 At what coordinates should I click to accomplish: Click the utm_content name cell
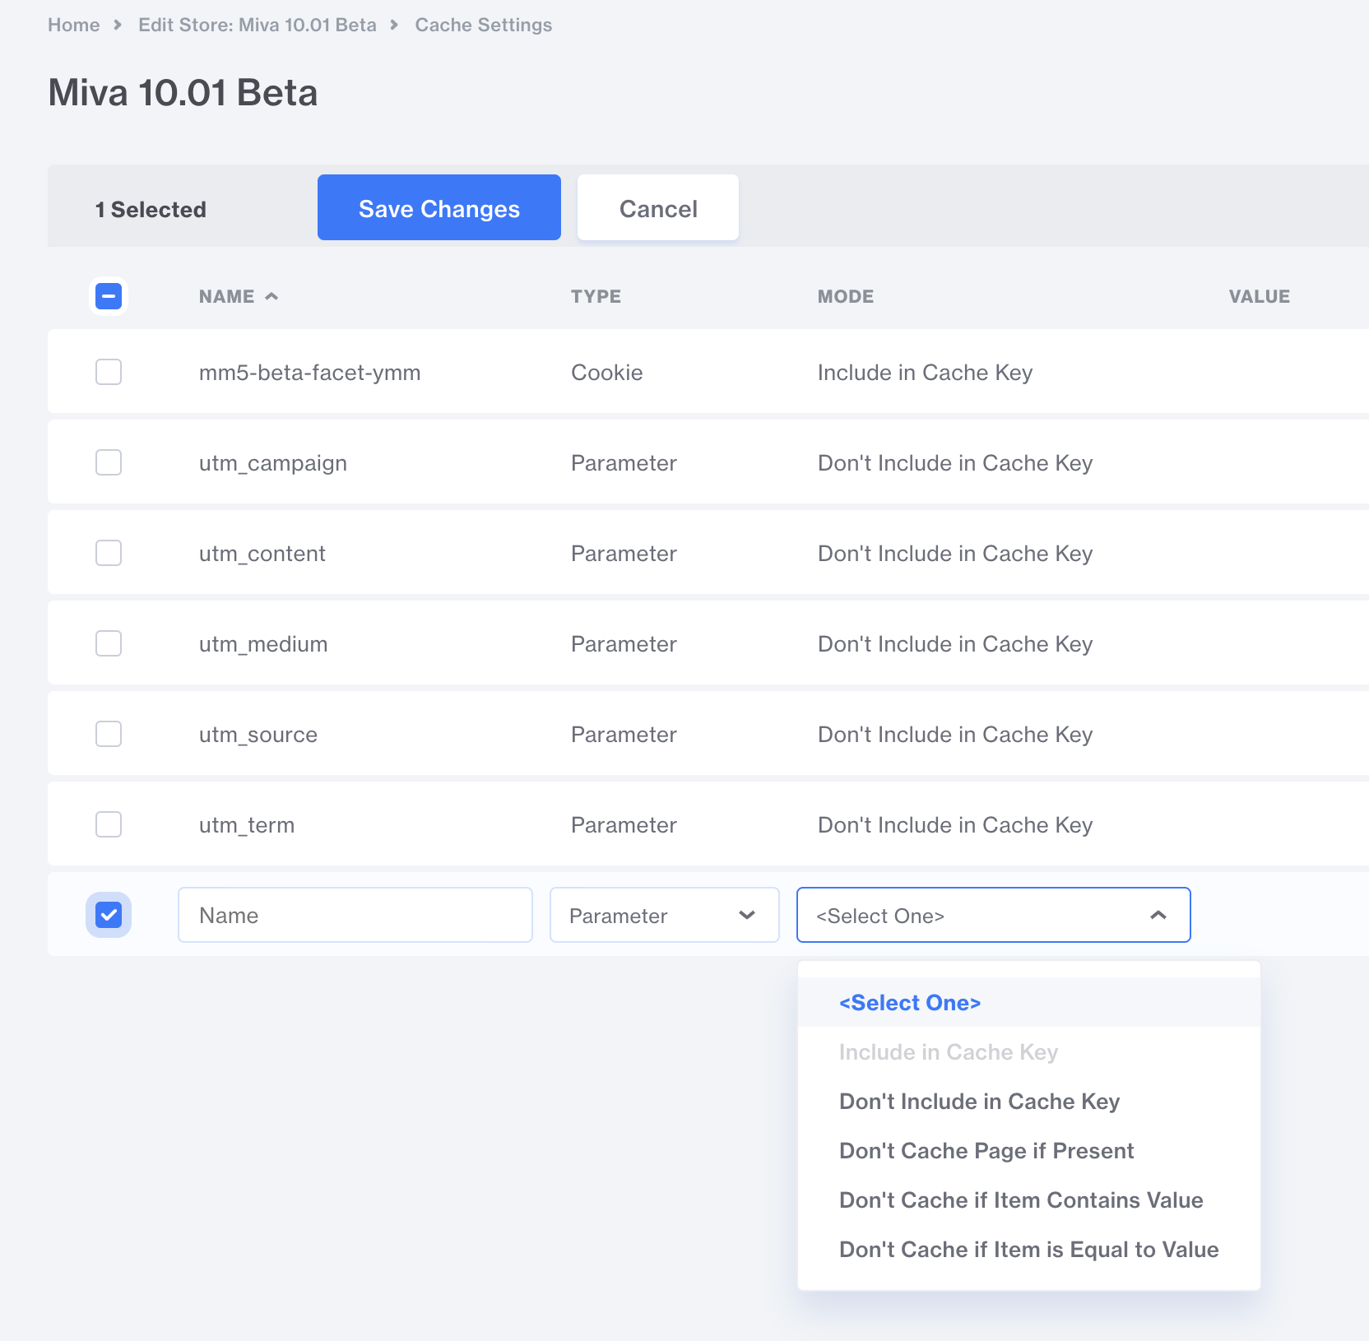tap(262, 554)
